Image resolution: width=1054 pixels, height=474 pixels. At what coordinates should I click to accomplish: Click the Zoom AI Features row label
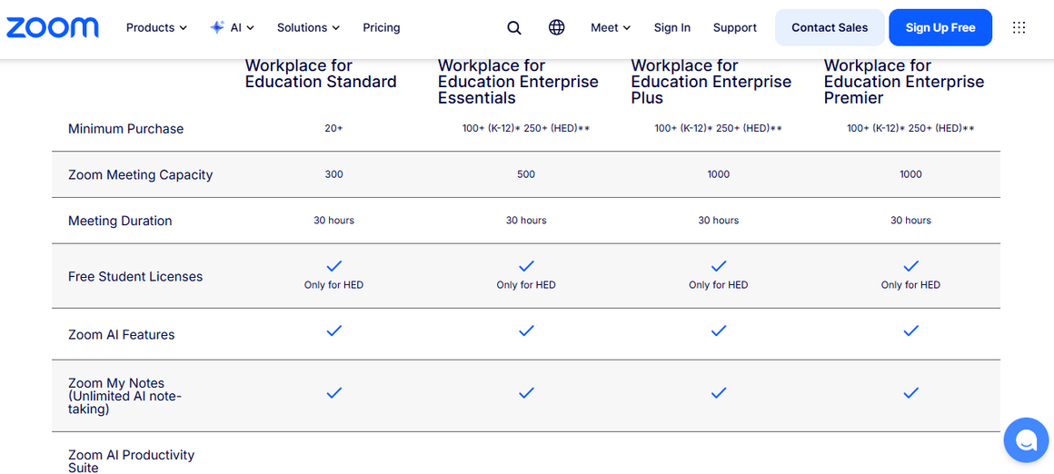122,335
